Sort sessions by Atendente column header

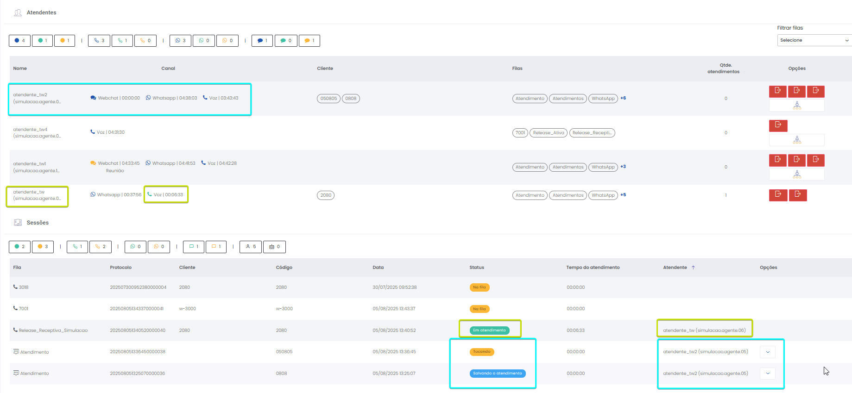click(675, 268)
